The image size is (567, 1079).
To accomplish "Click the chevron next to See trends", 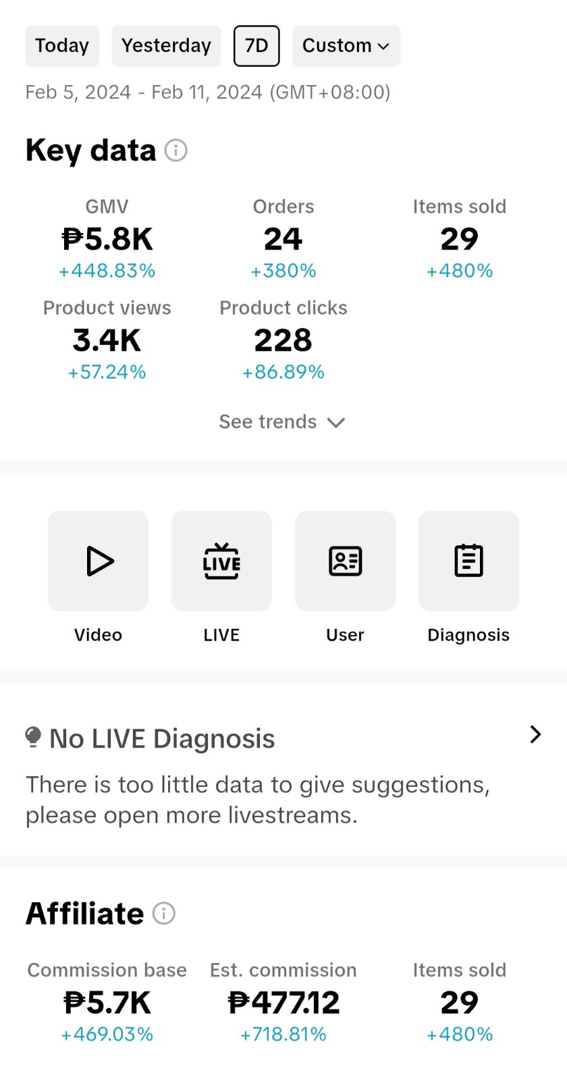I will click(336, 422).
